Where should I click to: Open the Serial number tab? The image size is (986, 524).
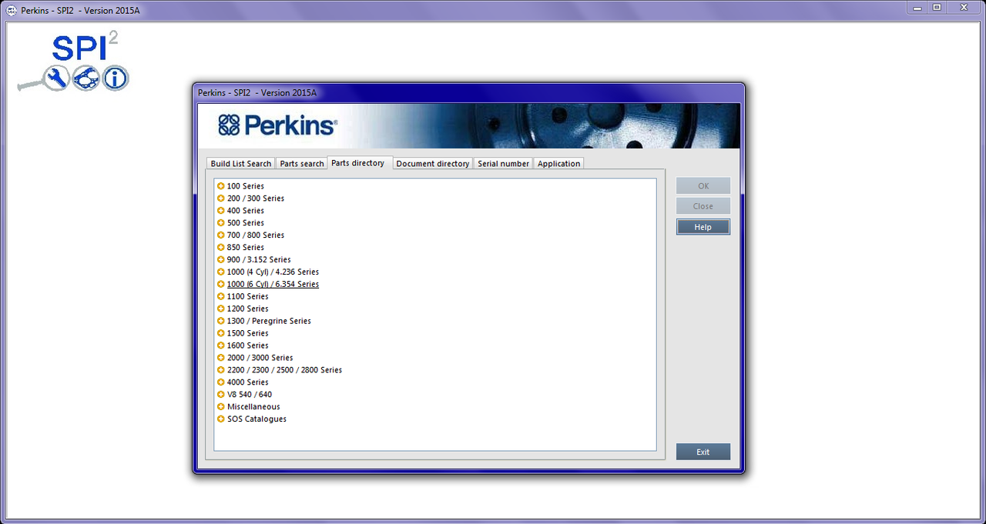504,164
